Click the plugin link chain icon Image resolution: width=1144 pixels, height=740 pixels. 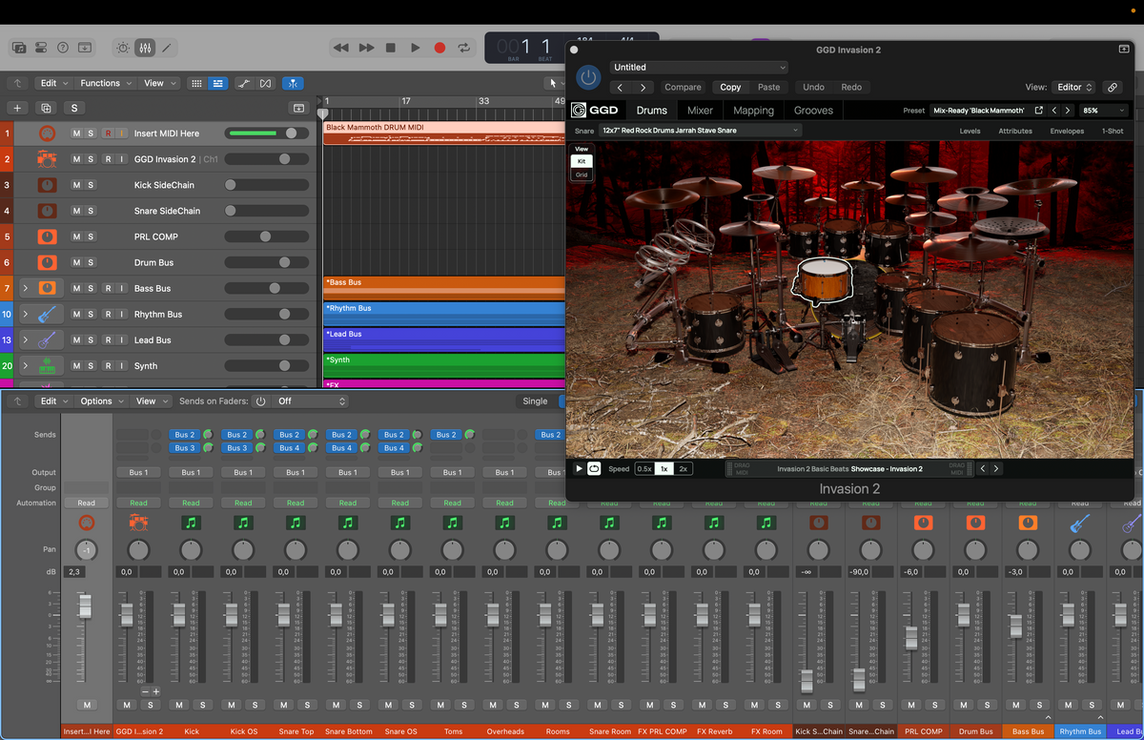[1113, 87]
